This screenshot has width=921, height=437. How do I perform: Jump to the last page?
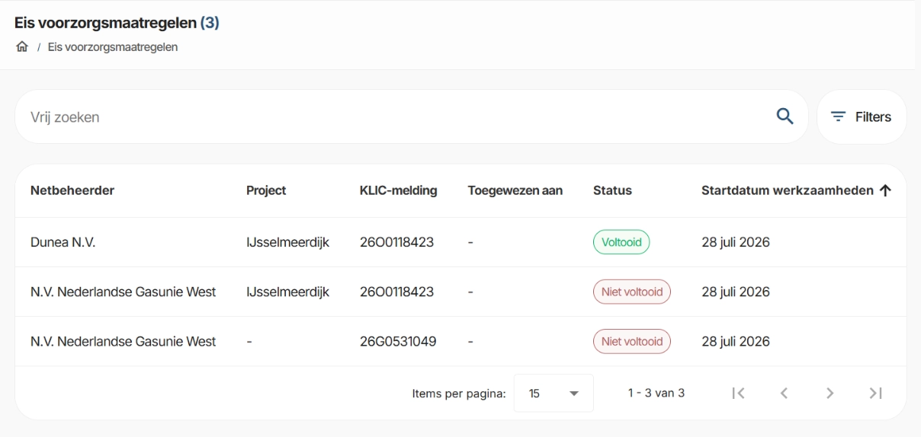(876, 393)
